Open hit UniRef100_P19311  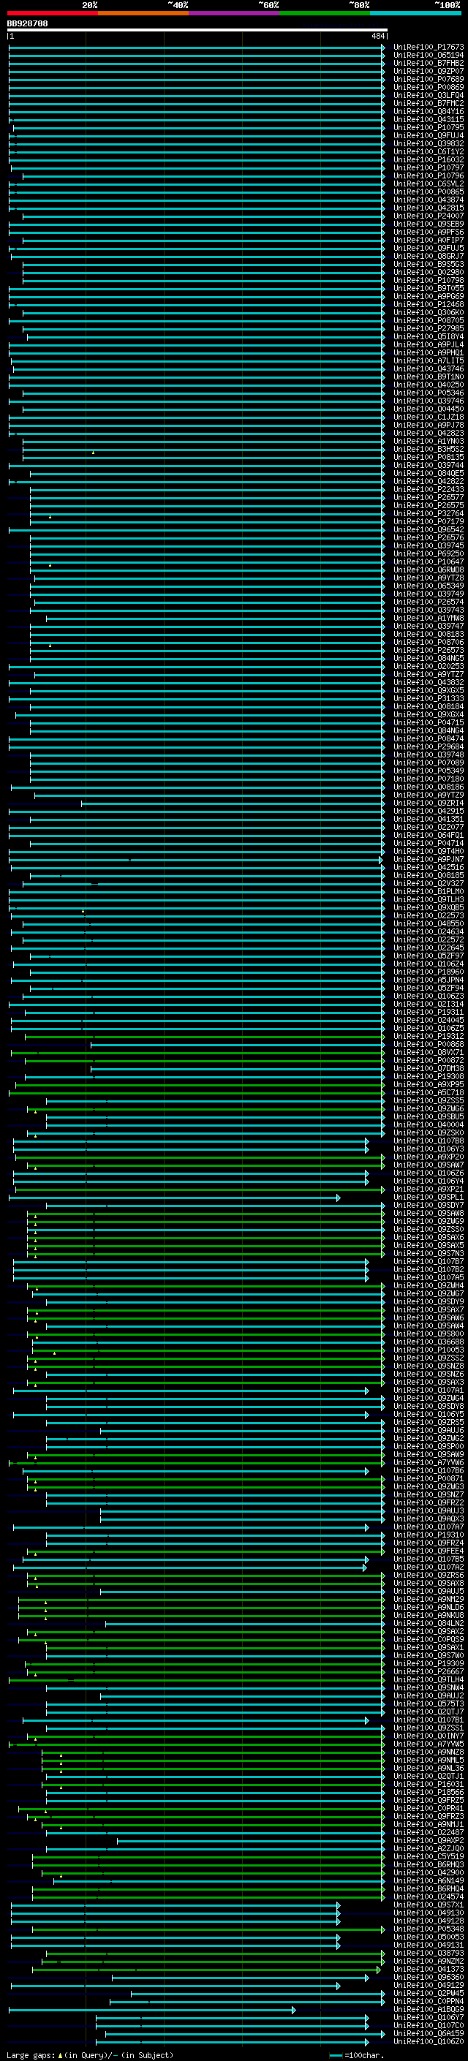click(x=429, y=1012)
